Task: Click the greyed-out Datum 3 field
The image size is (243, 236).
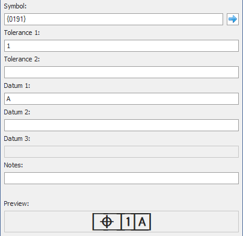Action: coord(121,152)
